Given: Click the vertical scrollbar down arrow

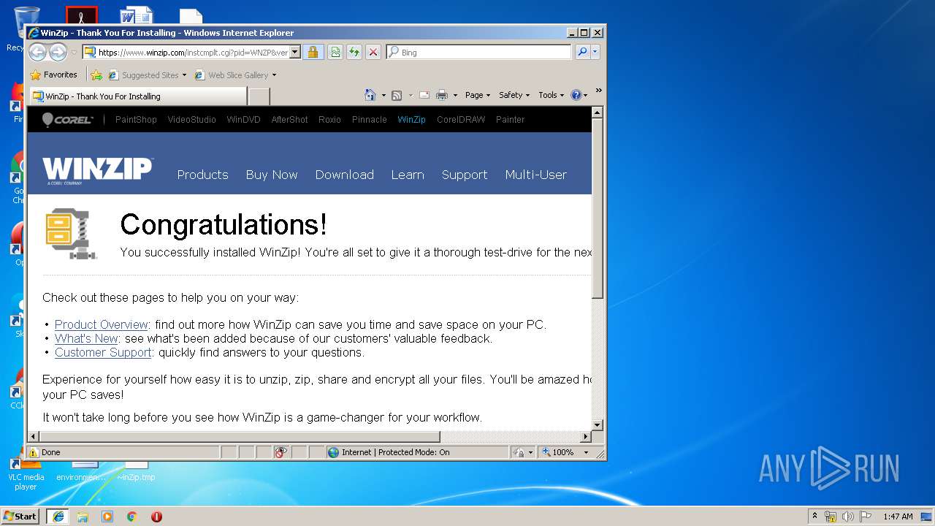Looking at the screenshot, I should coord(597,424).
